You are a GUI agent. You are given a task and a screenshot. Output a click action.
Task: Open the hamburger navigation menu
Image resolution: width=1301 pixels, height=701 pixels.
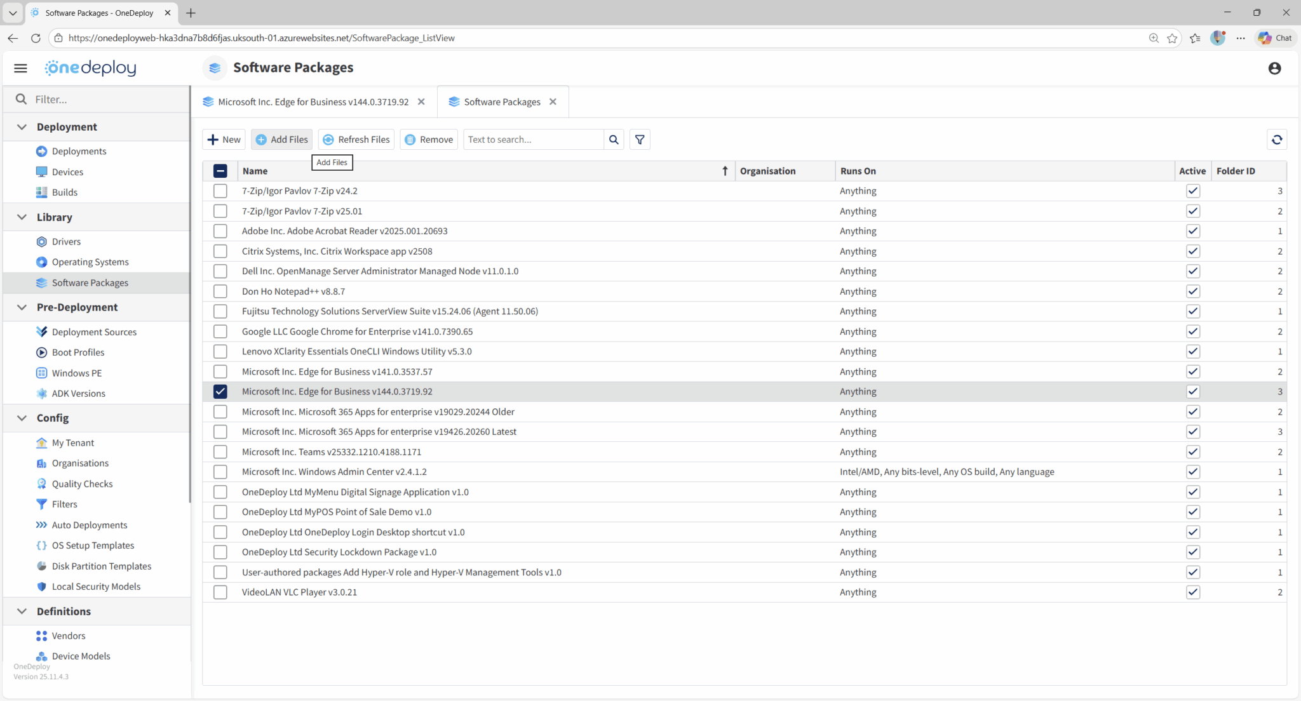click(20, 68)
